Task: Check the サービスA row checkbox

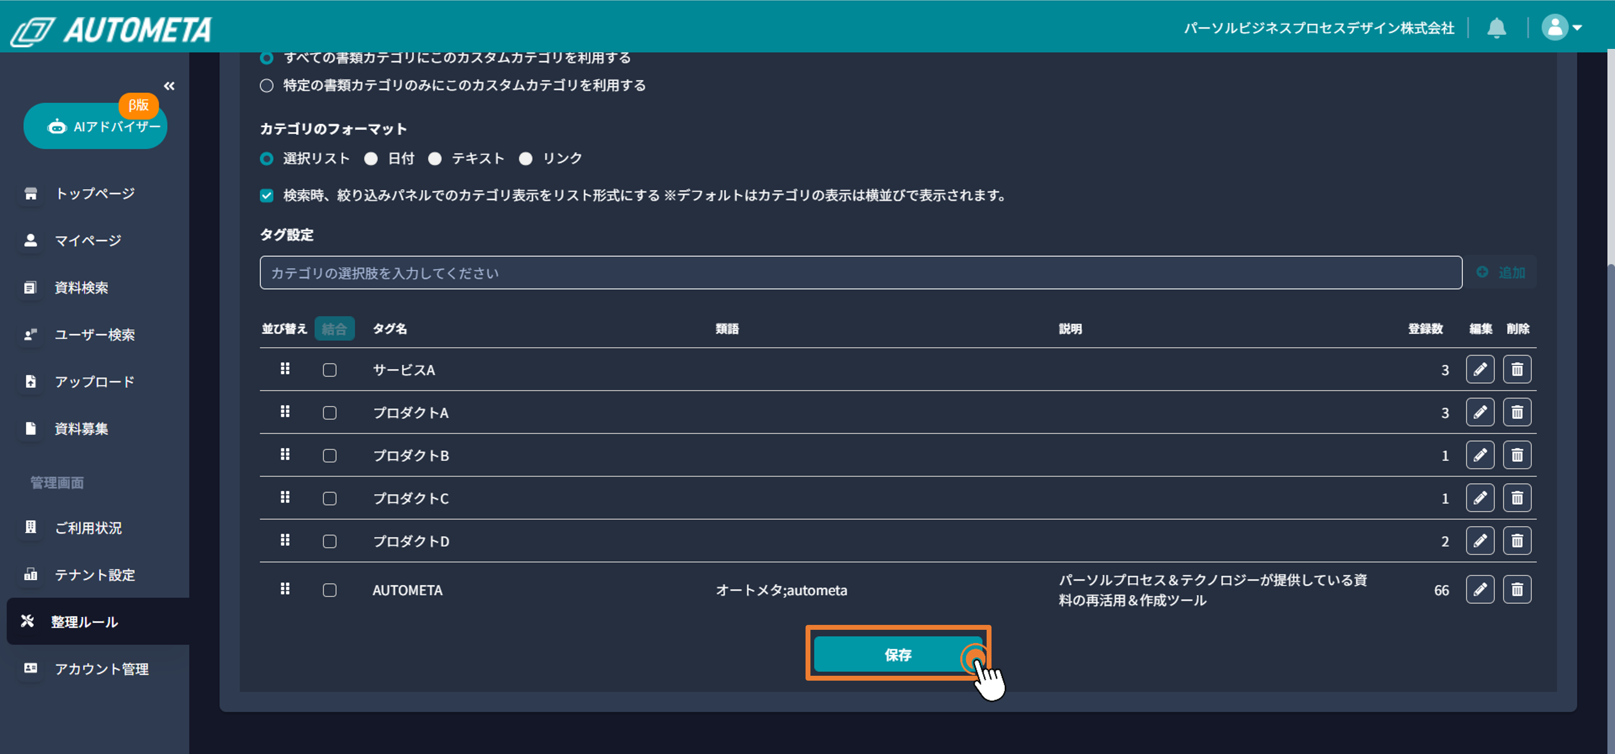Action: tap(330, 370)
